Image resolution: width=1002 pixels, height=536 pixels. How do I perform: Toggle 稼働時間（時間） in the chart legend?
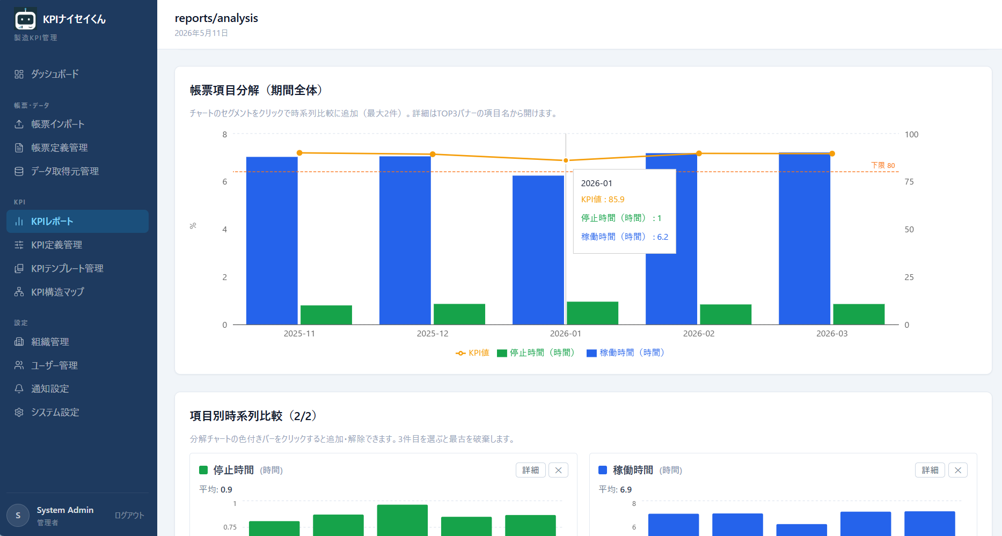pyautogui.click(x=626, y=353)
